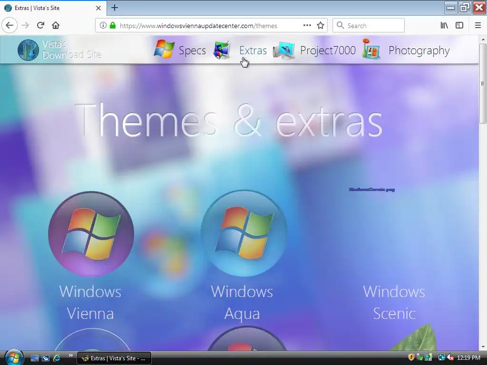The image size is (487, 365).
Task: Open the Photography nav link
Action: pos(419,50)
